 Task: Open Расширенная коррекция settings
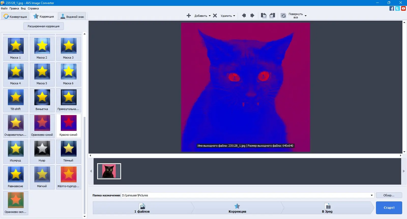[43, 26]
